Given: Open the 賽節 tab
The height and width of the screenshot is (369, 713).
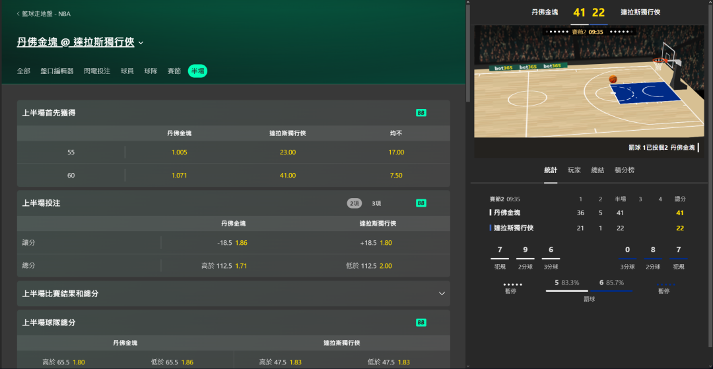Looking at the screenshot, I should [174, 71].
